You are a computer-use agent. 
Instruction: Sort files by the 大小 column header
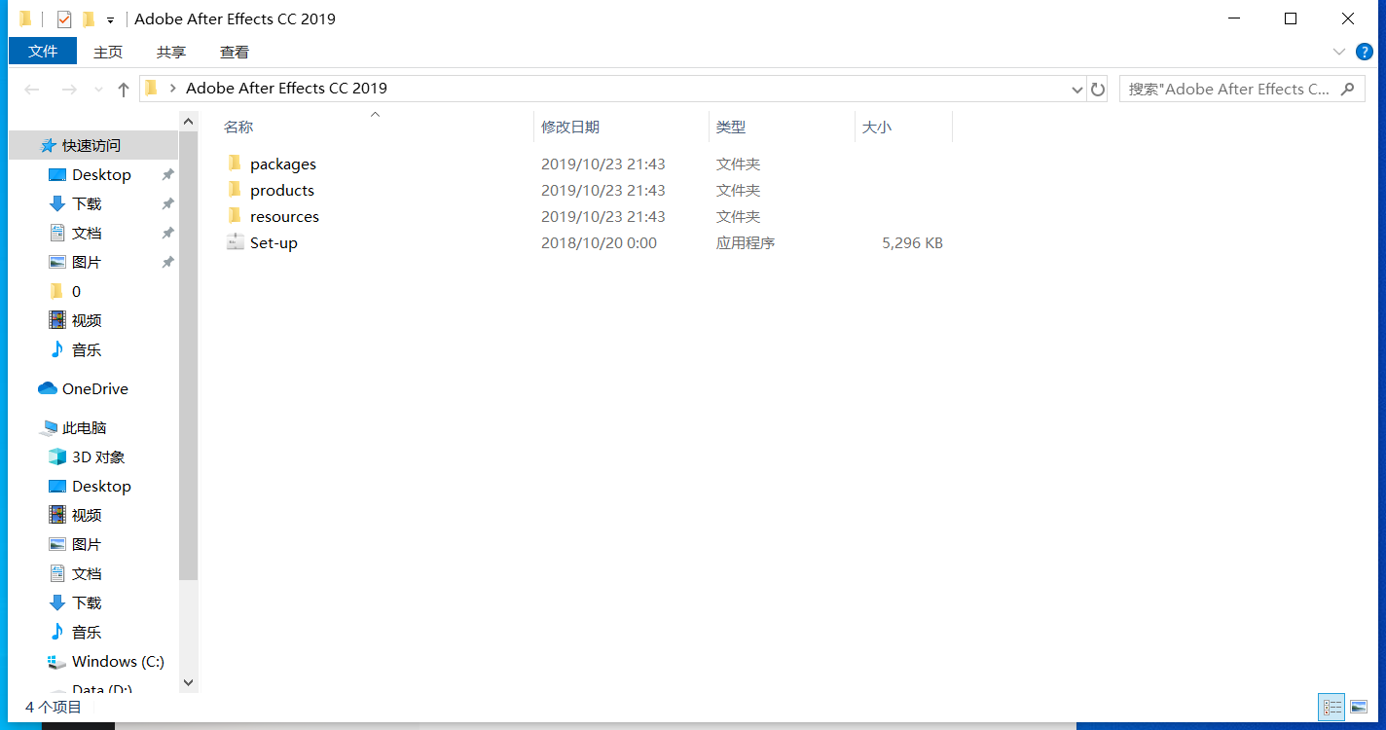tap(877, 128)
